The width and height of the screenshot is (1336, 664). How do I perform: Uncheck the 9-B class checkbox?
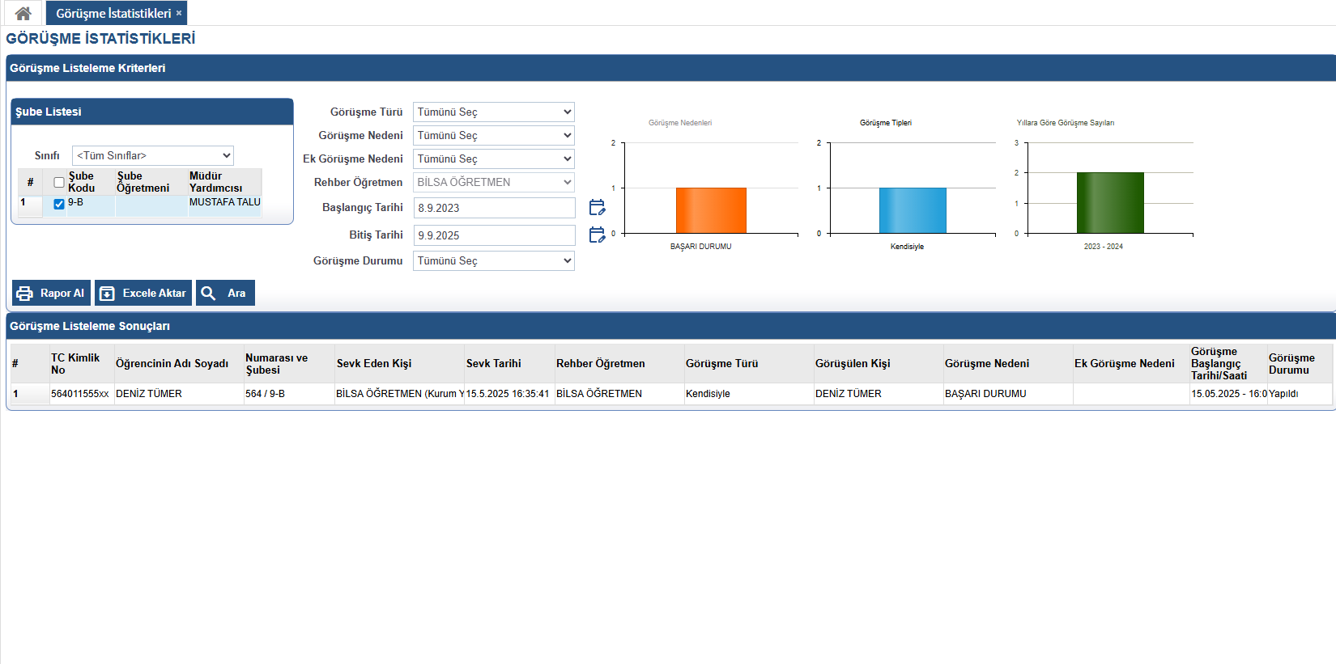(59, 204)
